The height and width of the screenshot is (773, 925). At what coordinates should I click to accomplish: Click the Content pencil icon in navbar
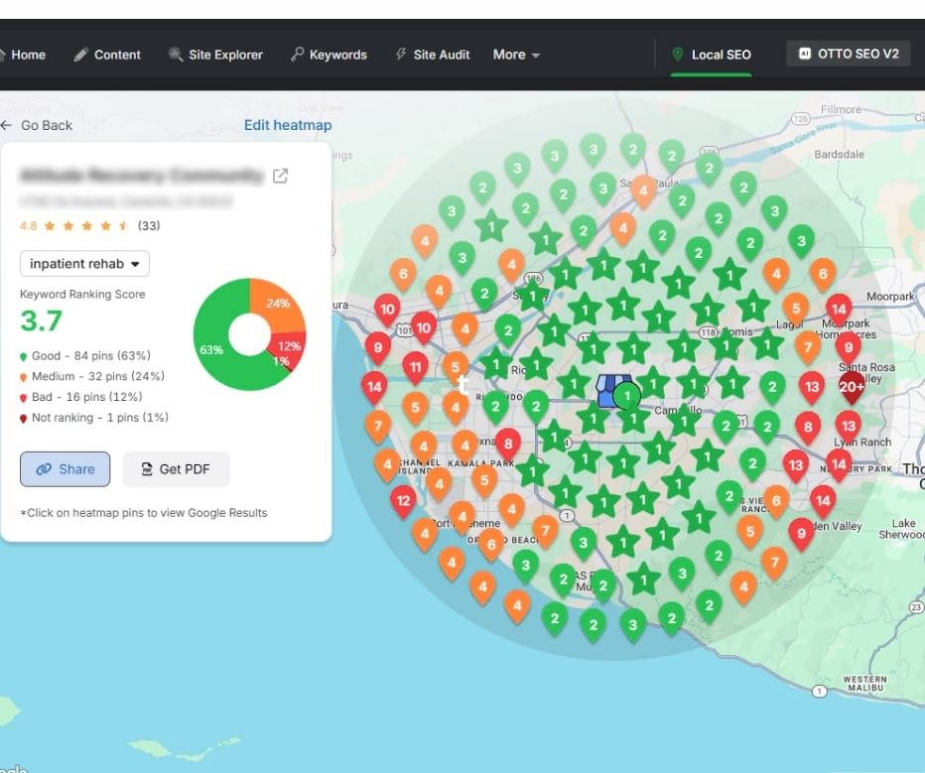click(x=81, y=55)
